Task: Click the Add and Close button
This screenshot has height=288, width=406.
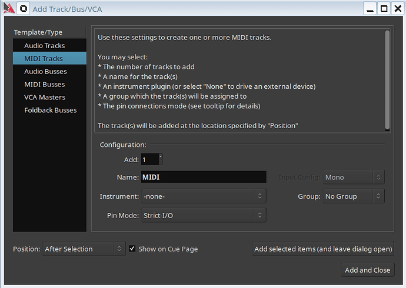Action: [x=367, y=270]
